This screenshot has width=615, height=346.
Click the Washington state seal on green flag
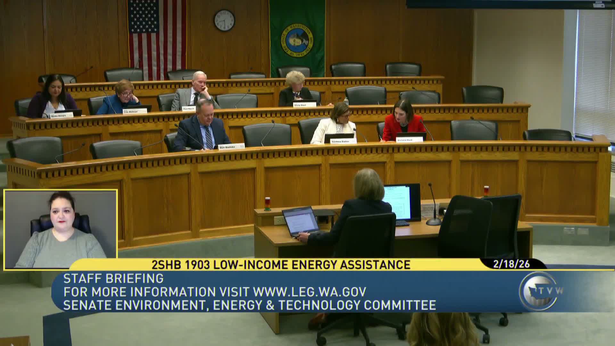click(x=297, y=40)
